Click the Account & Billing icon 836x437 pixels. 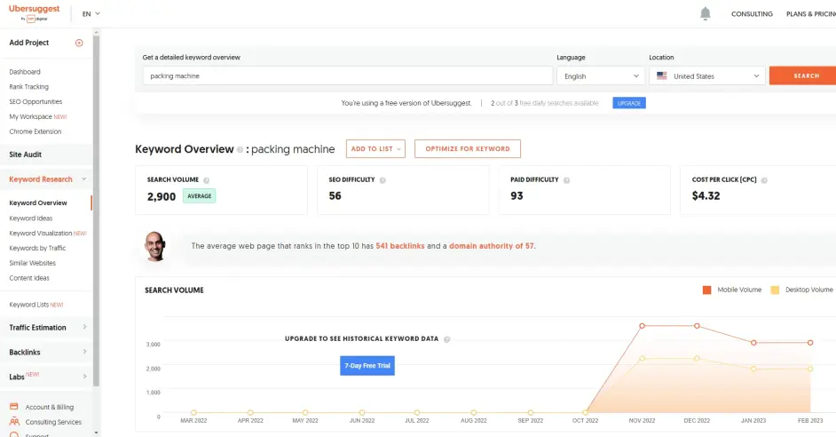pos(14,407)
